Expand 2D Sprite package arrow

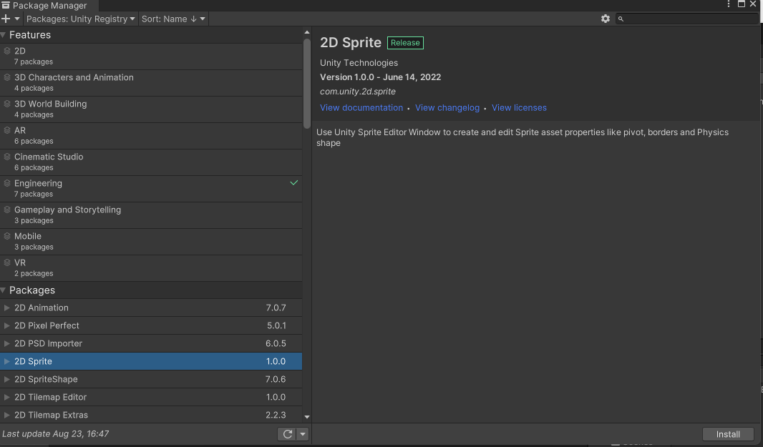[7, 361]
